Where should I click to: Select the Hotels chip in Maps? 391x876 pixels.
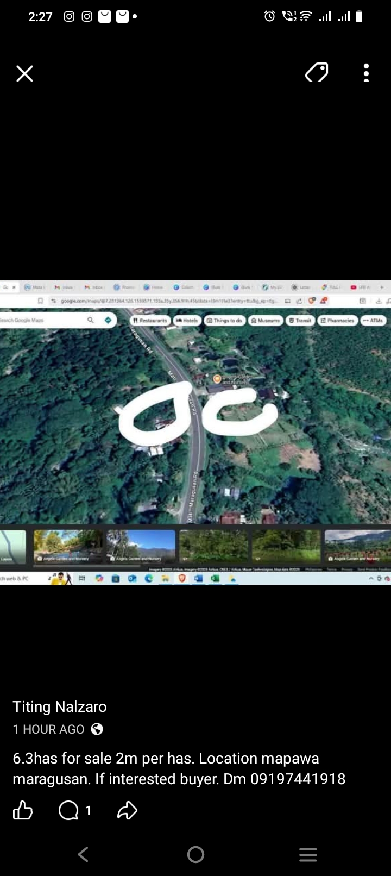click(187, 321)
